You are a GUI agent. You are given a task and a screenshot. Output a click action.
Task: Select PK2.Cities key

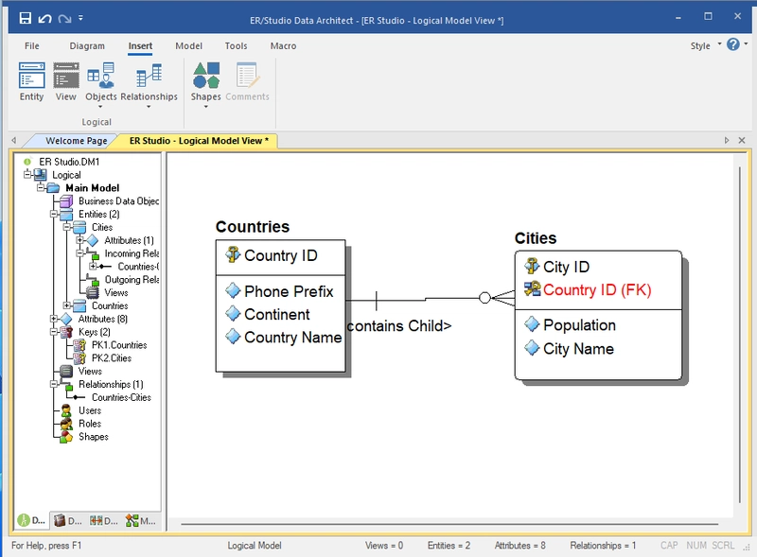pos(111,358)
